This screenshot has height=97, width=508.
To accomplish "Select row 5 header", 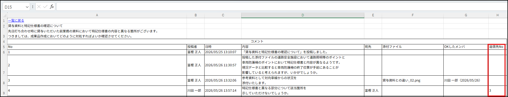I will pos(4,47).
